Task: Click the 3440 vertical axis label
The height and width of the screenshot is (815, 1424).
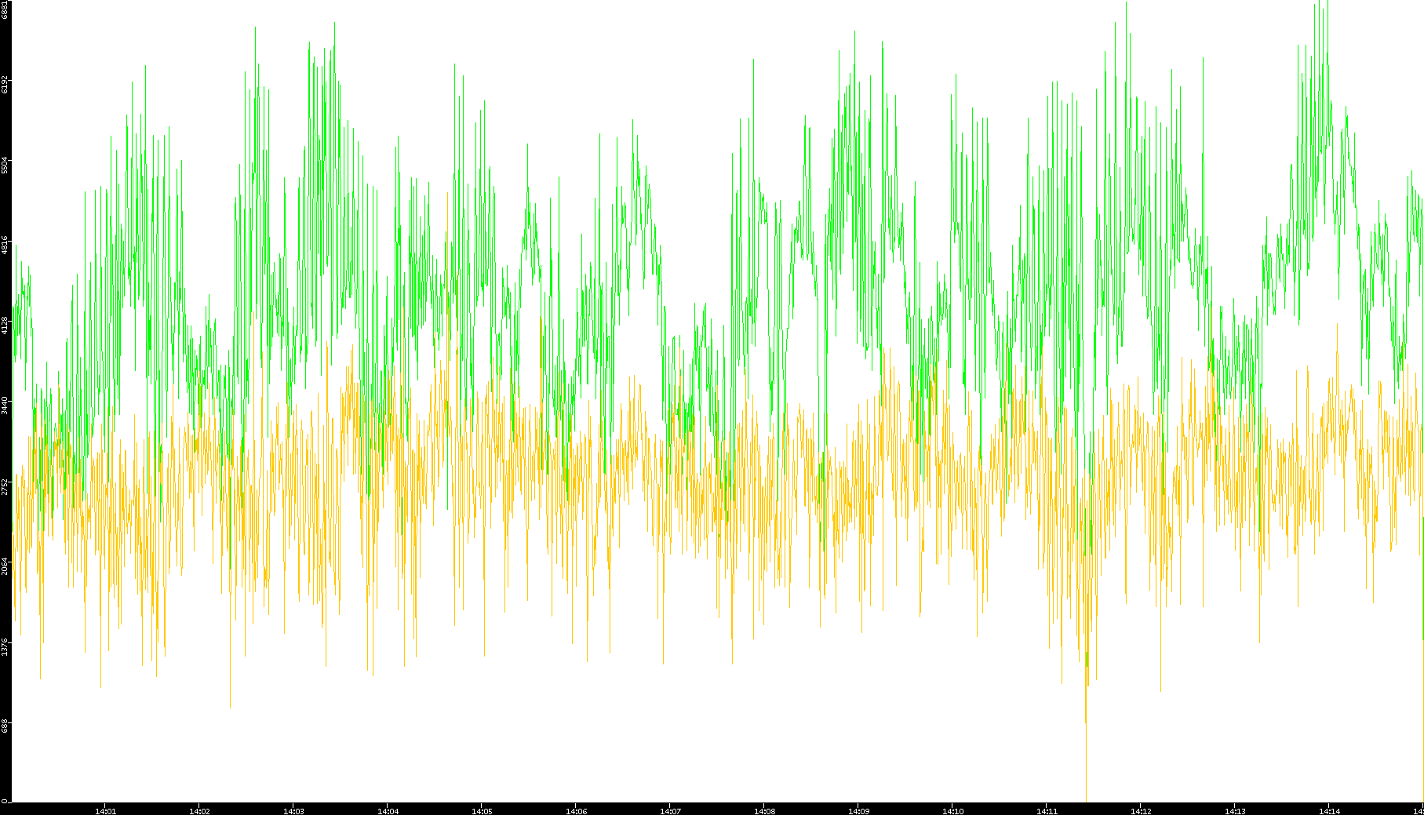Action: coord(5,406)
